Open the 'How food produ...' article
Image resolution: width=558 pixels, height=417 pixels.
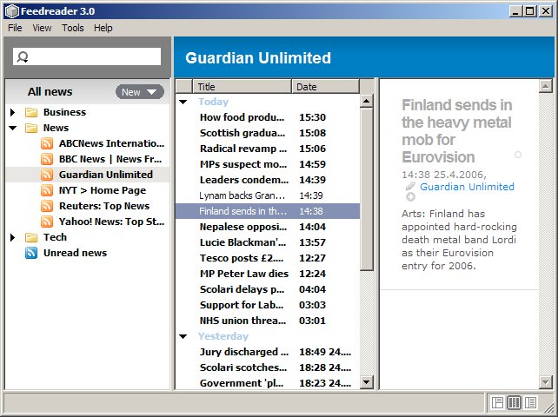[x=268, y=117]
